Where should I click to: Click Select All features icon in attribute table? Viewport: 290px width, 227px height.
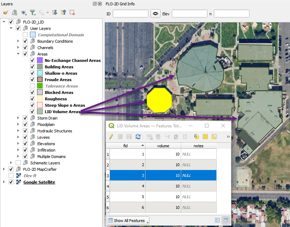(205, 136)
